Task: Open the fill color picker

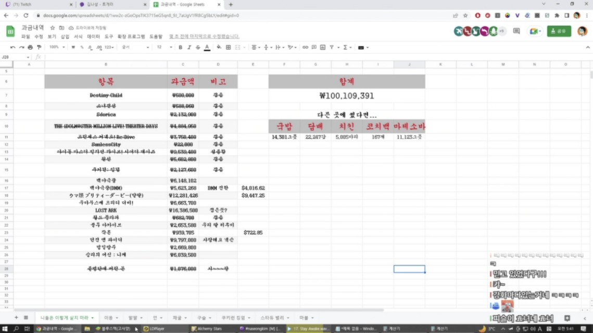Action: coord(219,47)
